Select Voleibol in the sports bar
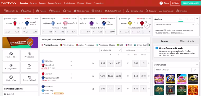Screen dimensions: 201x96 coord(97,11)
